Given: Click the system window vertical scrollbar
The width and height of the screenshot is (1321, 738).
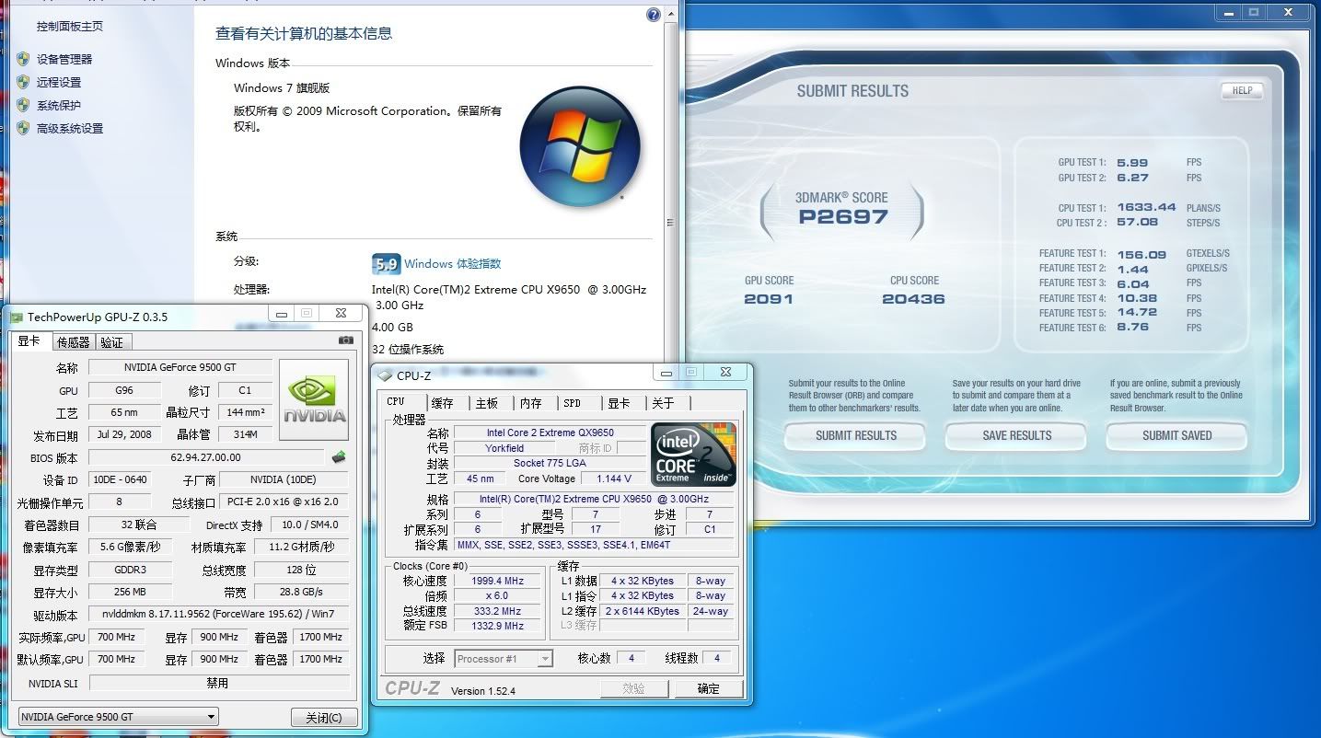Looking at the screenshot, I should pyautogui.click(x=669, y=222).
